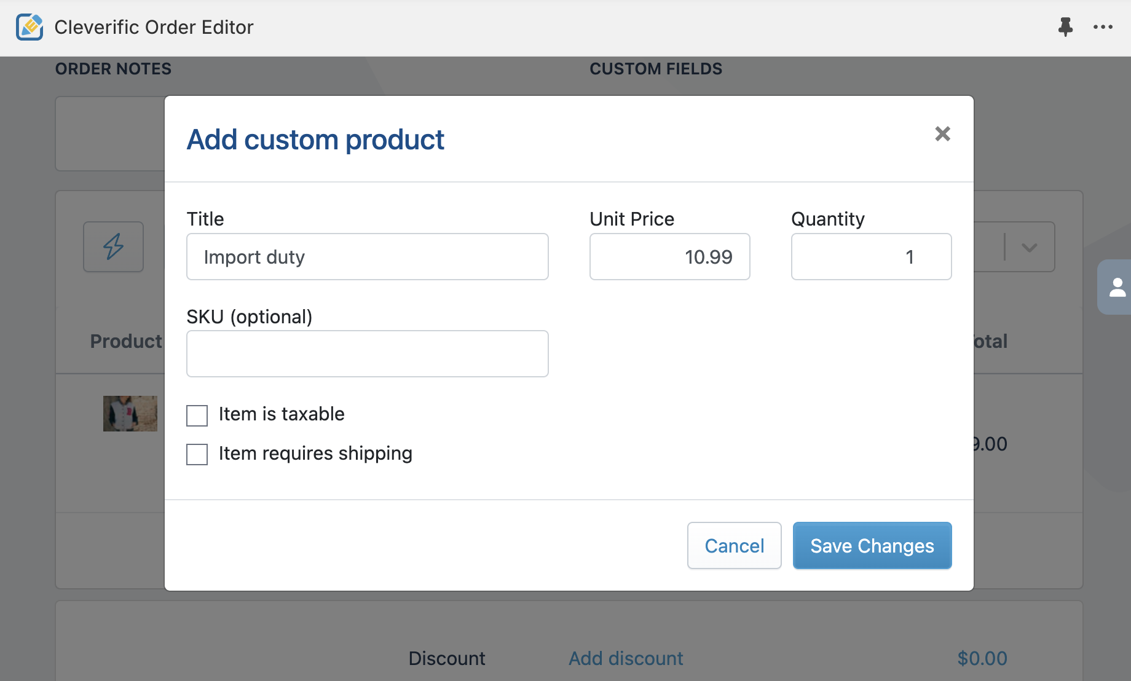Click Save Changes button
Image resolution: width=1131 pixels, height=681 pixels.
coord(872,546)
